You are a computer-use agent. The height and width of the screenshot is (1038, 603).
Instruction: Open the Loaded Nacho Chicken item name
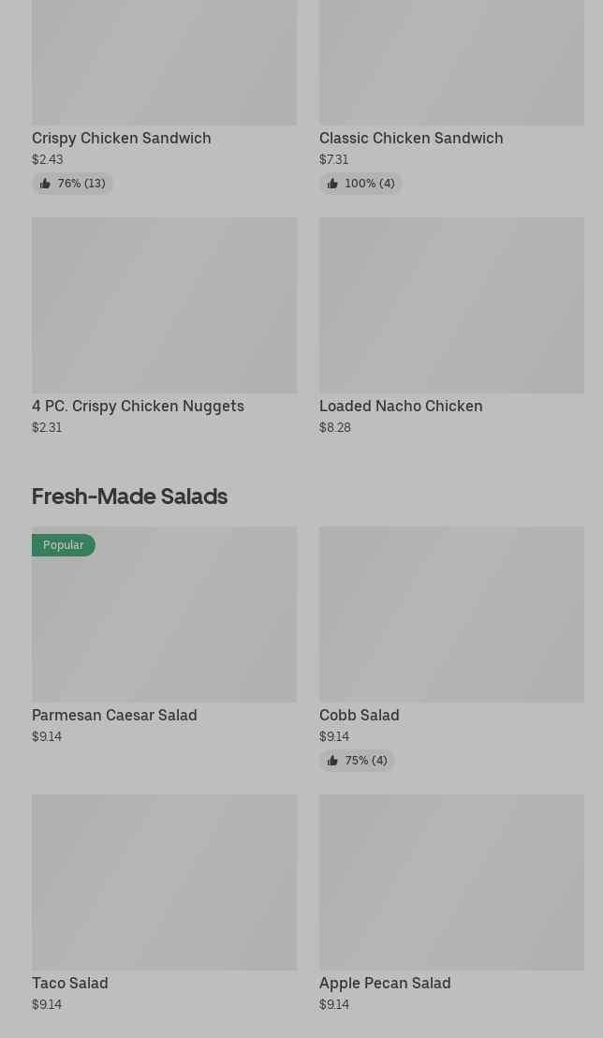coord(401,406)
